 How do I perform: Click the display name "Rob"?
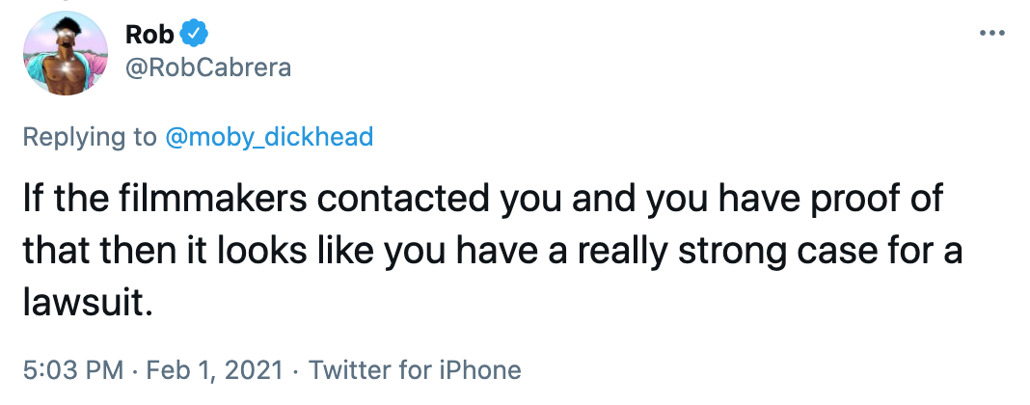[150, 35]
